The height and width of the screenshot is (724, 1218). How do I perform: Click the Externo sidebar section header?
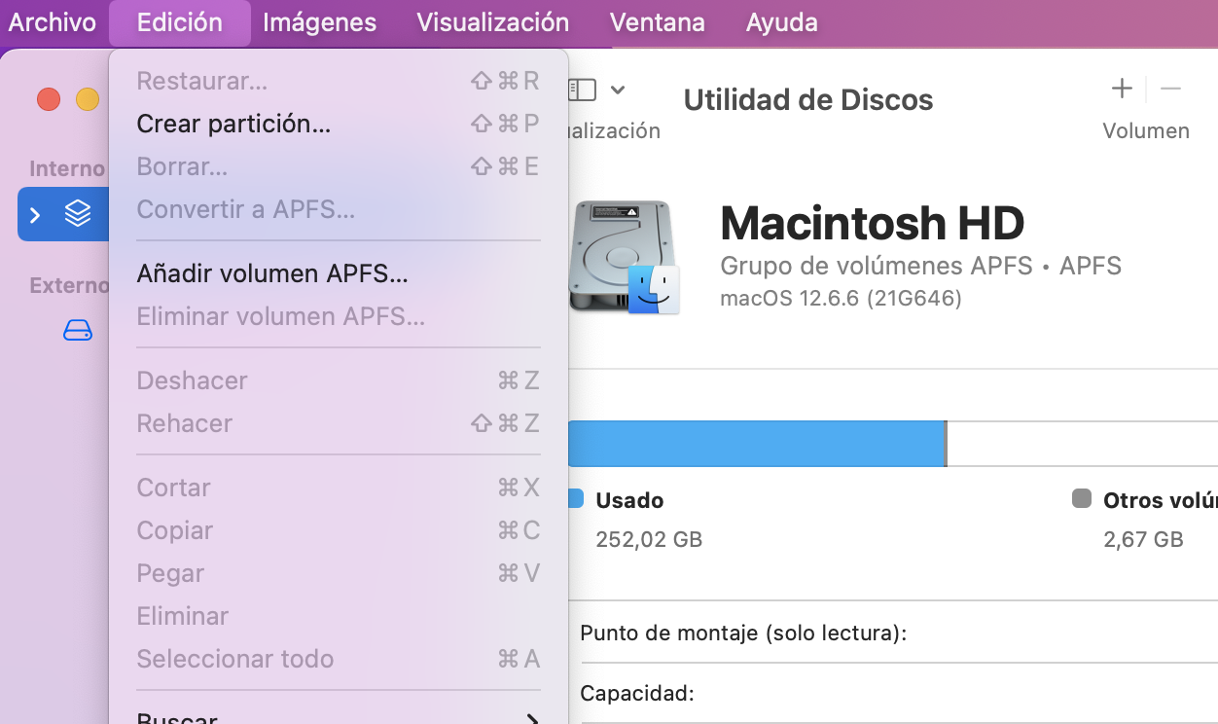tap(69, 285)
